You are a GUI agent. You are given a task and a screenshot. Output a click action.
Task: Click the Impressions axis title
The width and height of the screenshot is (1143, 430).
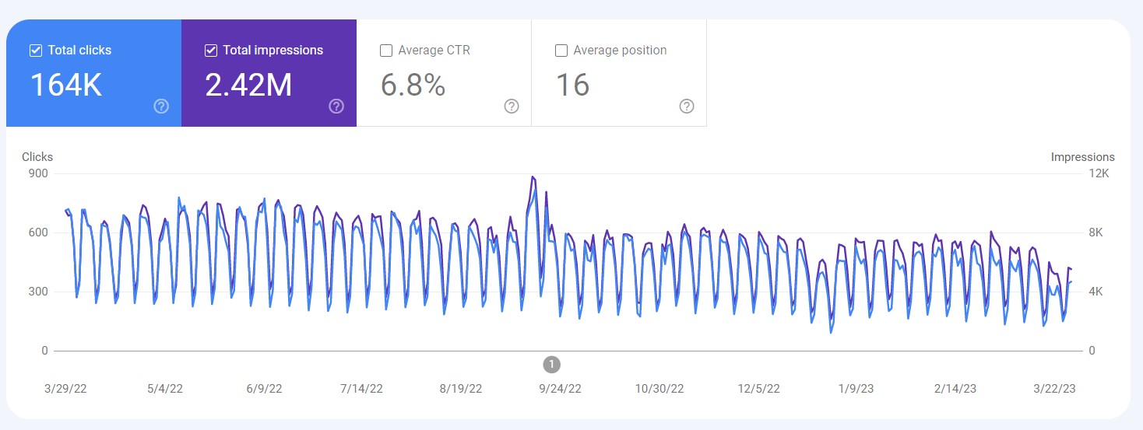pyautogui.click(x=1082, y=157)
